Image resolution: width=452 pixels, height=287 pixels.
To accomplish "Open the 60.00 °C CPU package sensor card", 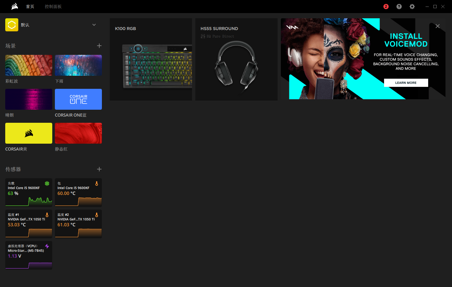I will click(78, 193).
